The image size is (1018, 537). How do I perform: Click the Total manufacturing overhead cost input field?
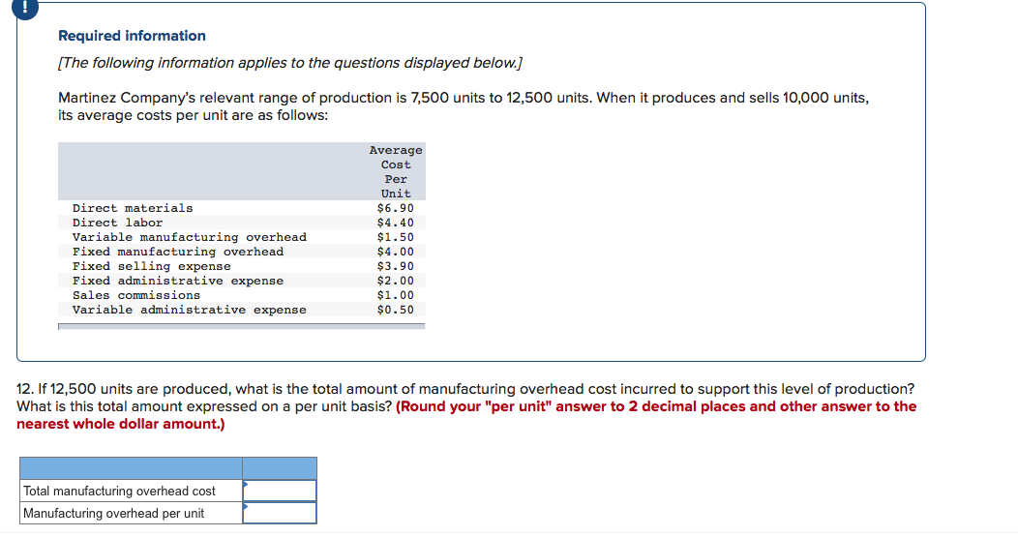click(x=279, y=491)
